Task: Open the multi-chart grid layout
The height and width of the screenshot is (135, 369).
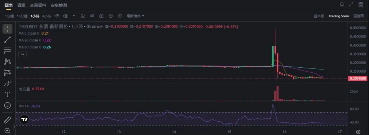Action: click(361, 4)
